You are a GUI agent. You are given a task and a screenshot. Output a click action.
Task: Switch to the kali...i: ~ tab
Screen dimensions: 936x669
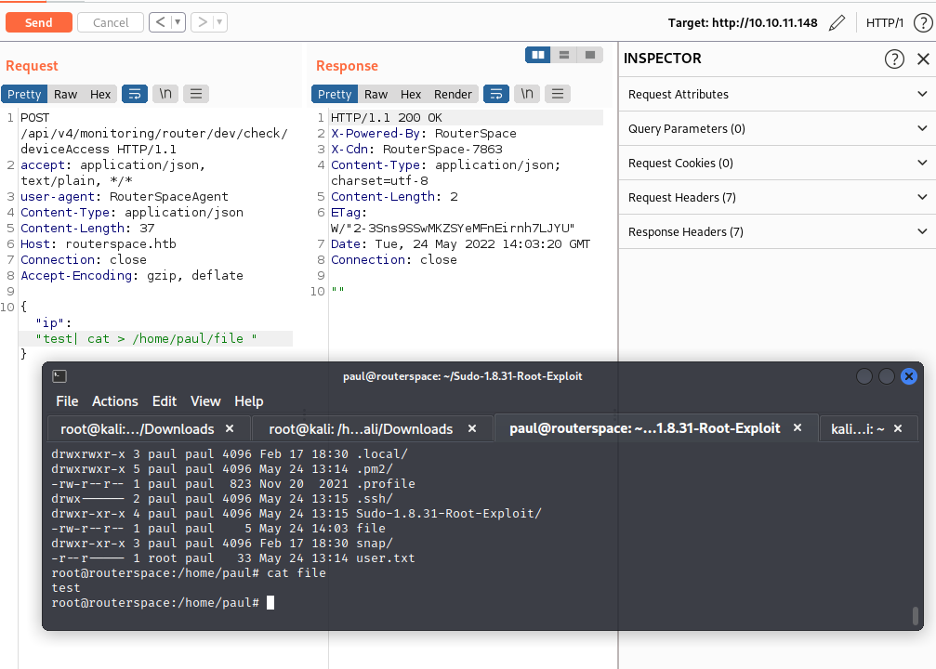pos(857,429)
